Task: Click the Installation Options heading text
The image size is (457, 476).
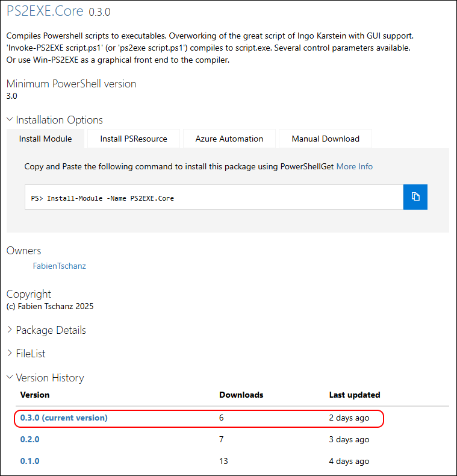Action: pyautogui.click(x=60, y=120)
